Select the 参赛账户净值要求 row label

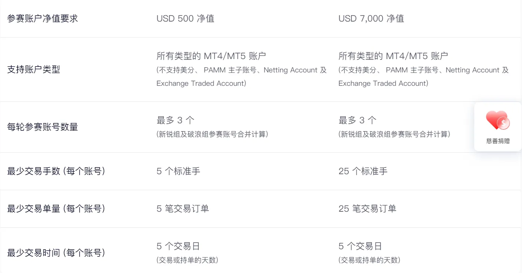[x=43, y=19]
